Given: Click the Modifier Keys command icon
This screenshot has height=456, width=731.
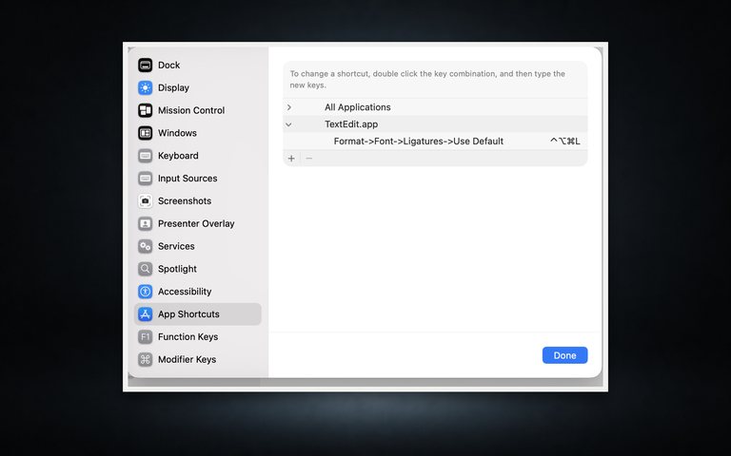Looking at the screenshot, I should (145, 360).
